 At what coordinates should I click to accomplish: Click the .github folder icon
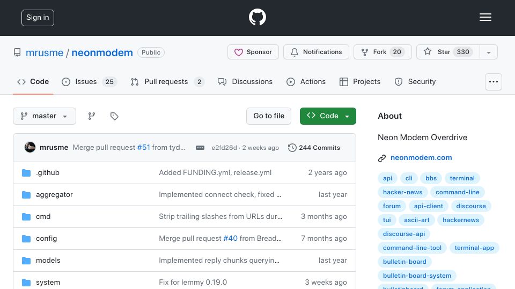26,173
